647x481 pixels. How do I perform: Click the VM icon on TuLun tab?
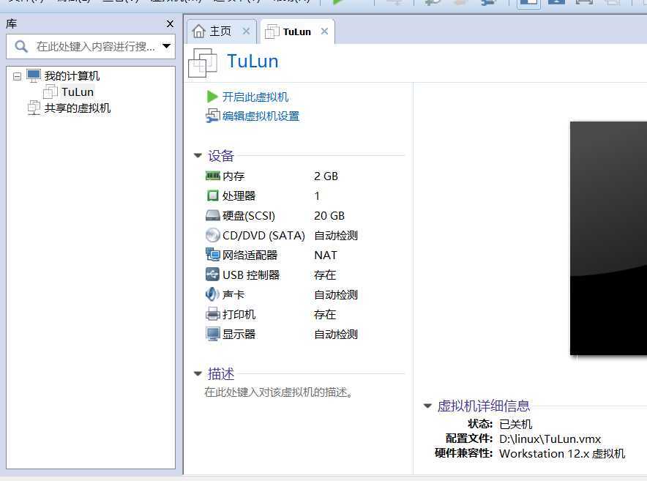tap(272, 31)
